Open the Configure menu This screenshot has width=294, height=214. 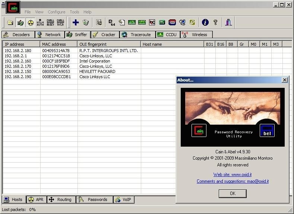click(x=56, y=12)
